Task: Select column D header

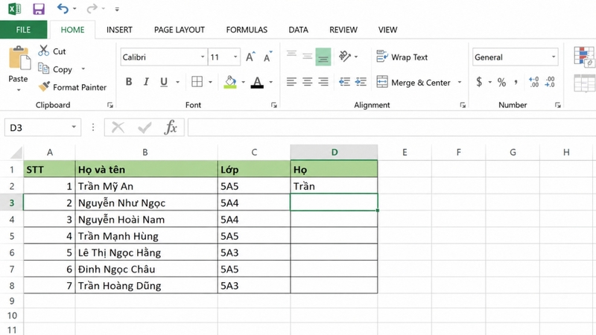Action: point(334,153)
